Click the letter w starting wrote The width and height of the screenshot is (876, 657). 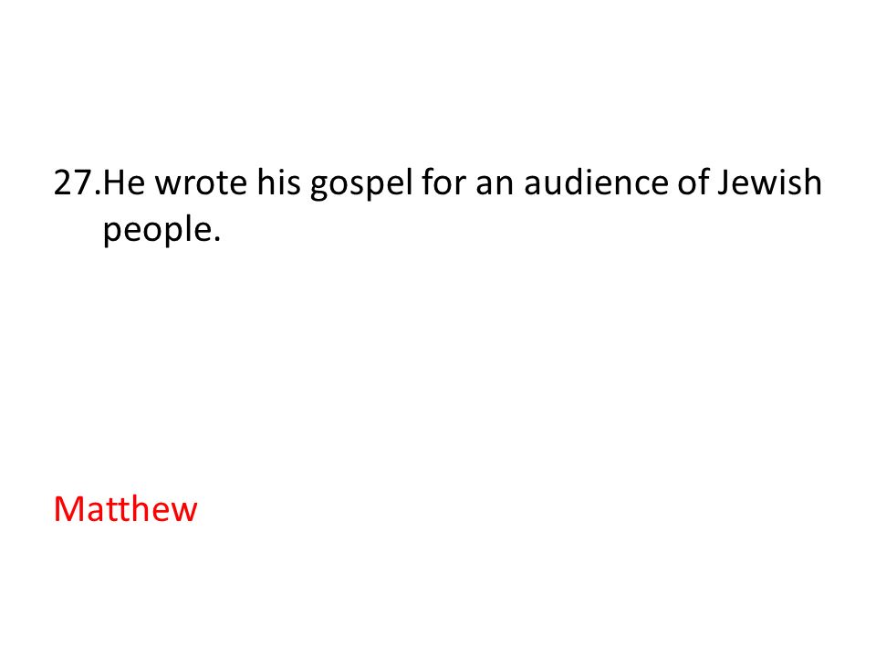[x=168, y=186]
